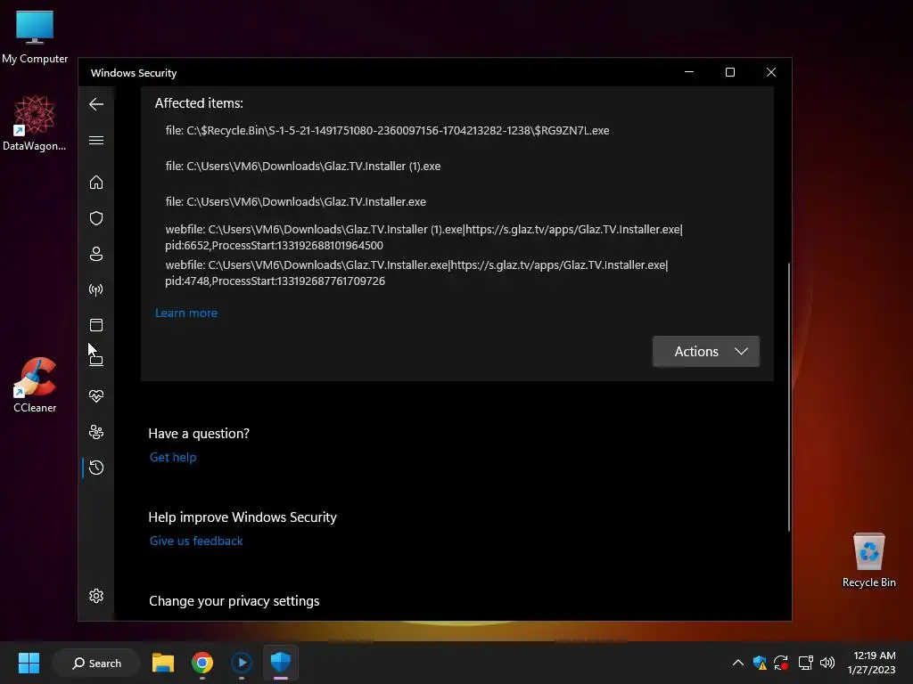
Task: Open Windows Security settings gear
Action: coord(96,596)
